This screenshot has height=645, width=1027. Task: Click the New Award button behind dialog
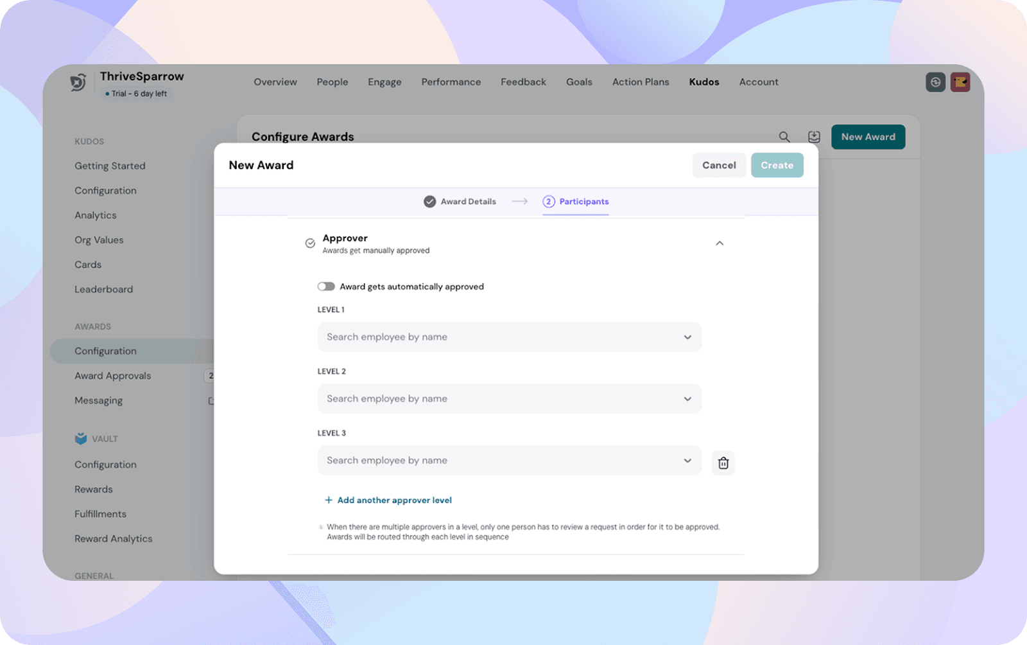pos(868,137)
